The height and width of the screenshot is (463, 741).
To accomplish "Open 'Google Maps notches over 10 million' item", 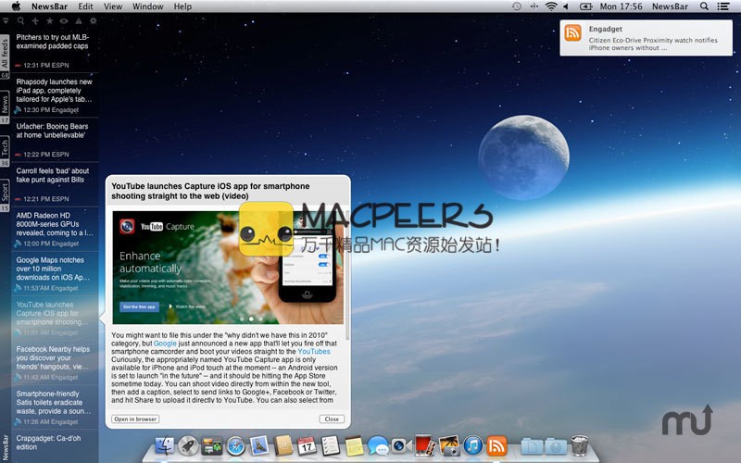I will (55, 273).
